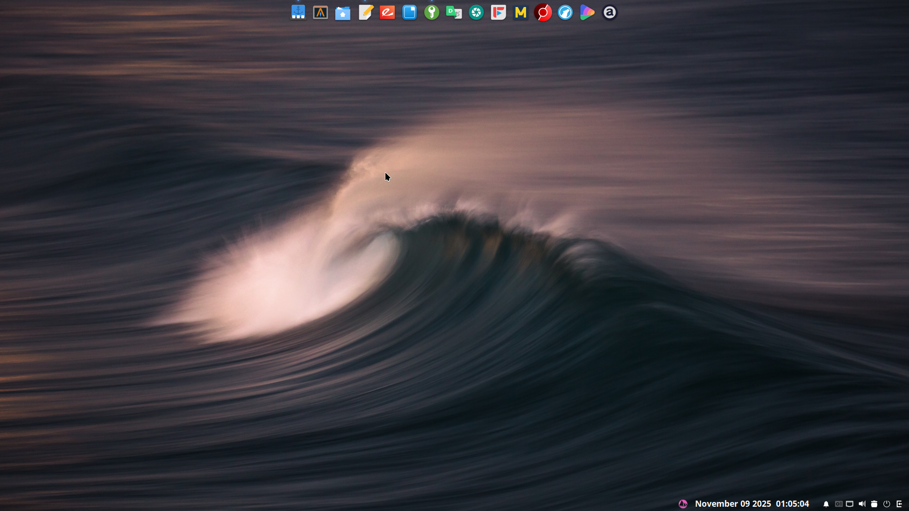Launch the blue square notes app
Image resolution: width=909 pixels, height=511 pixels.
pos(410,12)
